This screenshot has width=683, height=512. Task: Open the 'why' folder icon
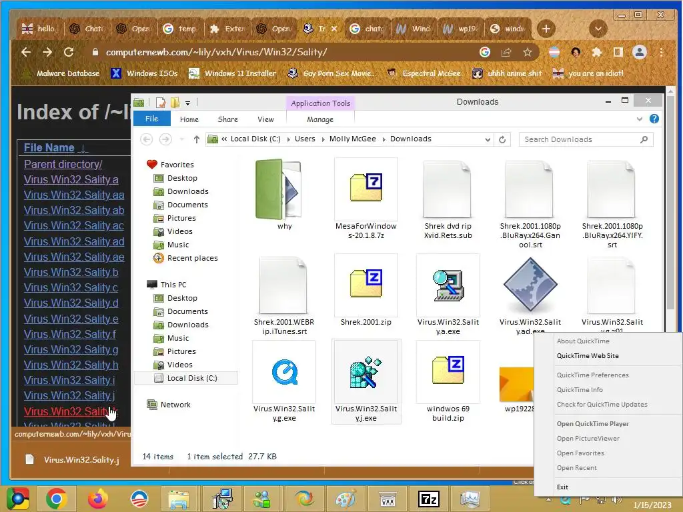279,189
